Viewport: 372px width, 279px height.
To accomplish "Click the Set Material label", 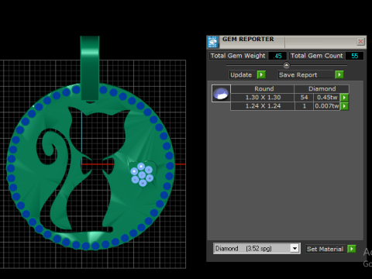I will [x=325, y=249].
